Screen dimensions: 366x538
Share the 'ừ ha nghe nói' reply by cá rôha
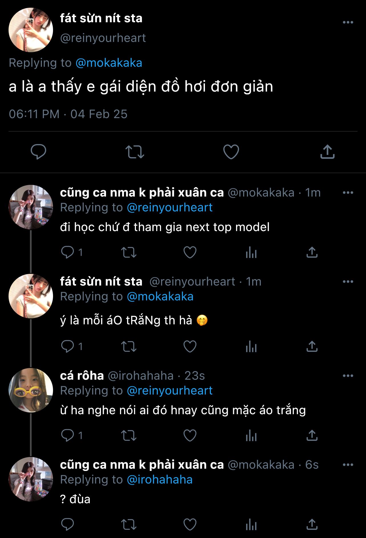312,436
